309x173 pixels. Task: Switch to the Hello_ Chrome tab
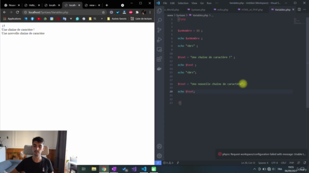(32, 5)
